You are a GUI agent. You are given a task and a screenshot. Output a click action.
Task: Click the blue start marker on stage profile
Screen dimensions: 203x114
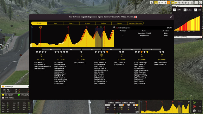32,27
